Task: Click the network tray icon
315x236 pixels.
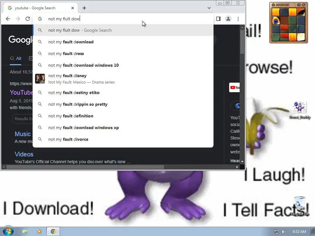Action: (277, 232)
